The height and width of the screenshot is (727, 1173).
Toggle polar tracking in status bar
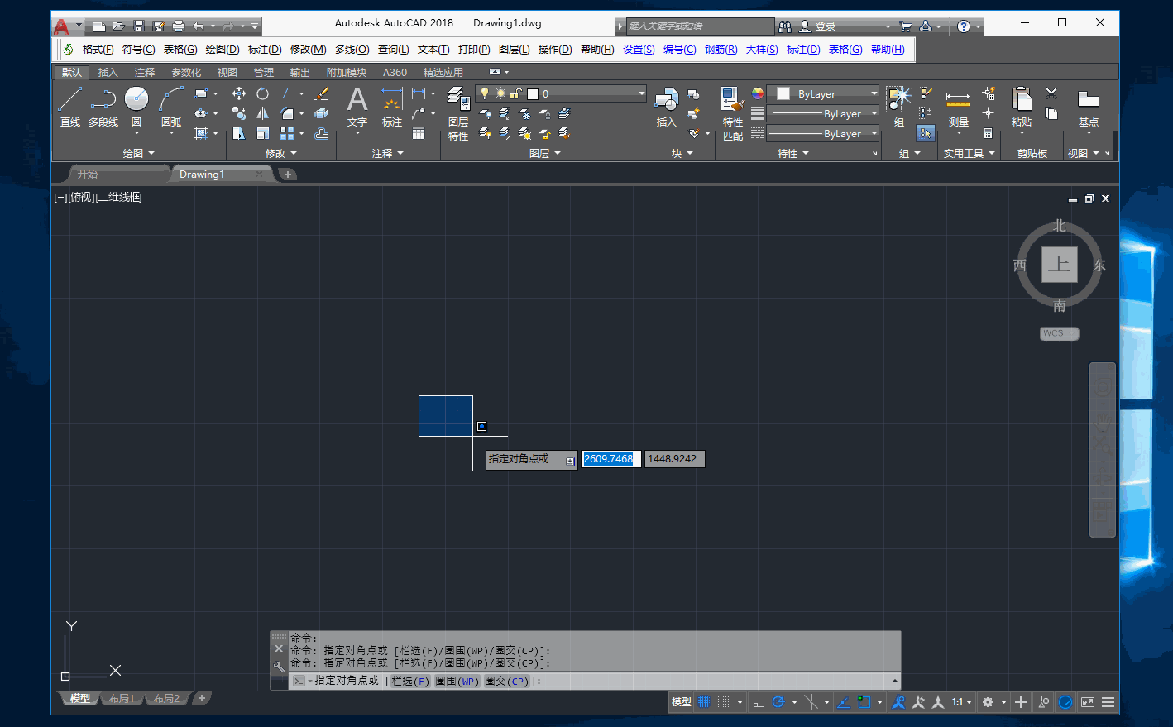pos(778,702)
